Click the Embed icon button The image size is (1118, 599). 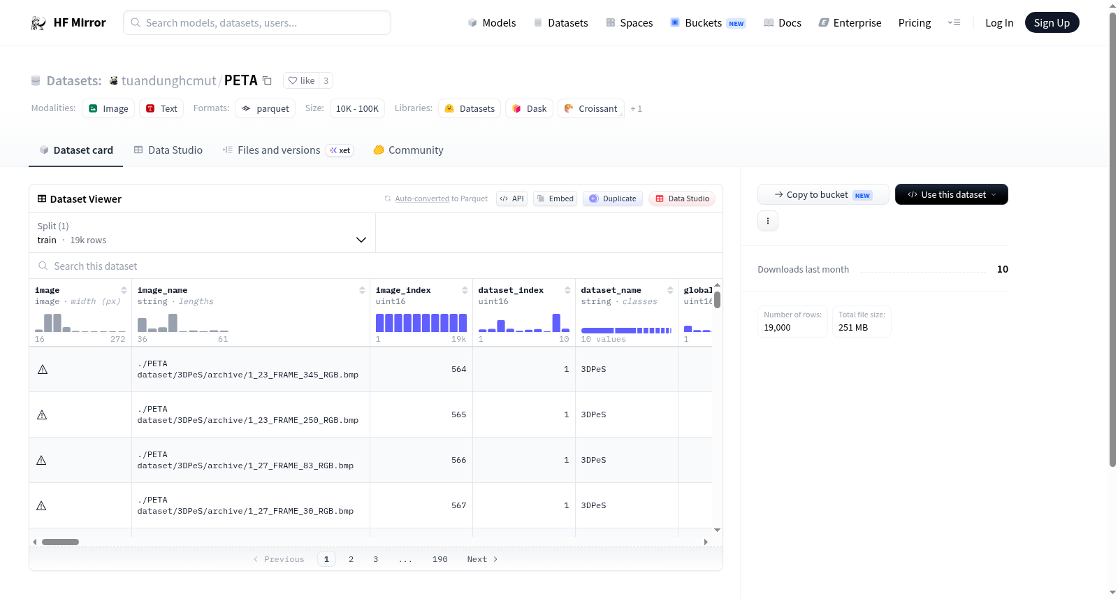[x=556, y=199]
